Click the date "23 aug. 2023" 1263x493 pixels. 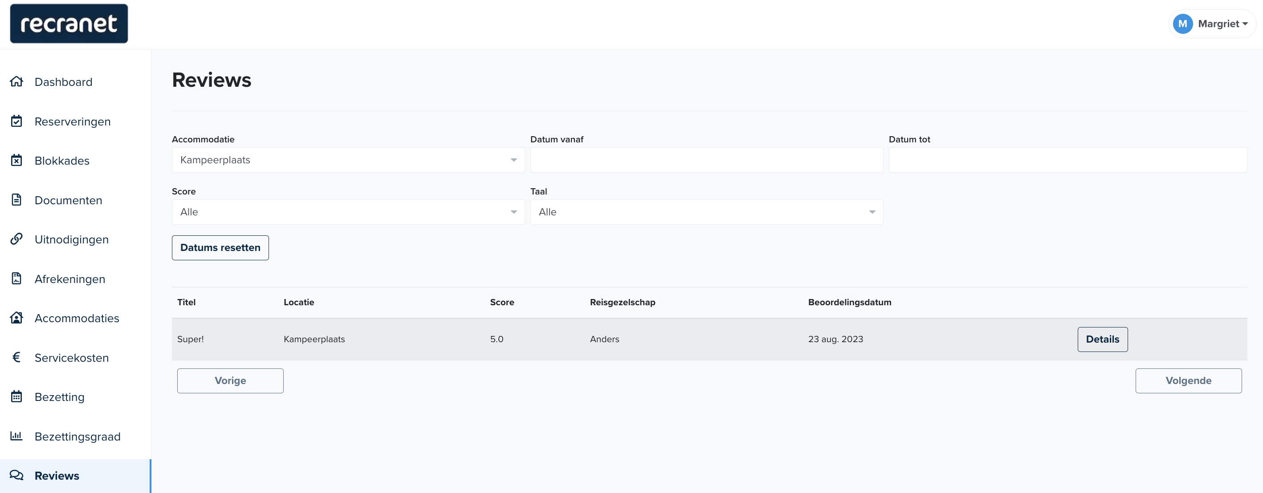click(835, 339)
